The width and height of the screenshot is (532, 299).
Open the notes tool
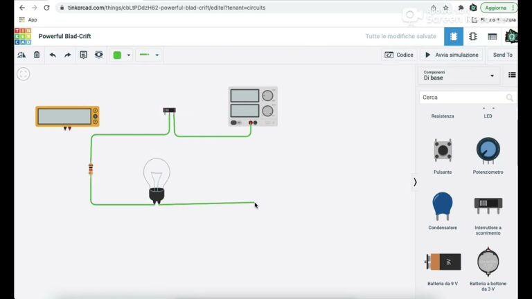83,55
